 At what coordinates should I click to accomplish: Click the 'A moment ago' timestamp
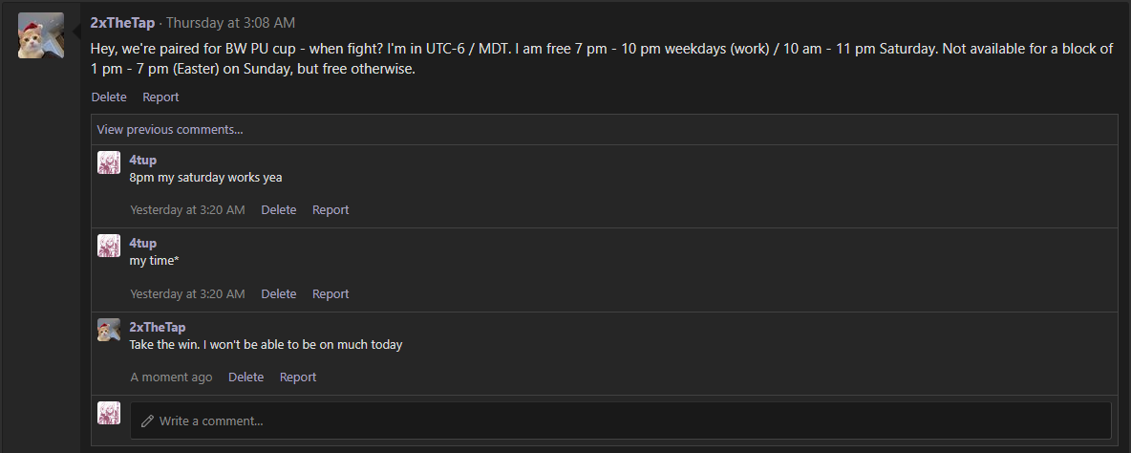[171, 377]
